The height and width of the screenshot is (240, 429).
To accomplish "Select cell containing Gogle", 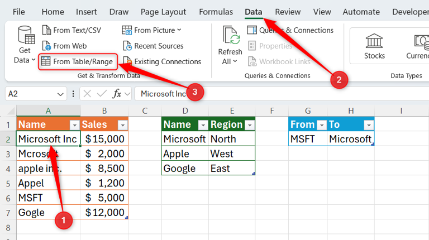I will pyautogui.click(x=49, y=213).
